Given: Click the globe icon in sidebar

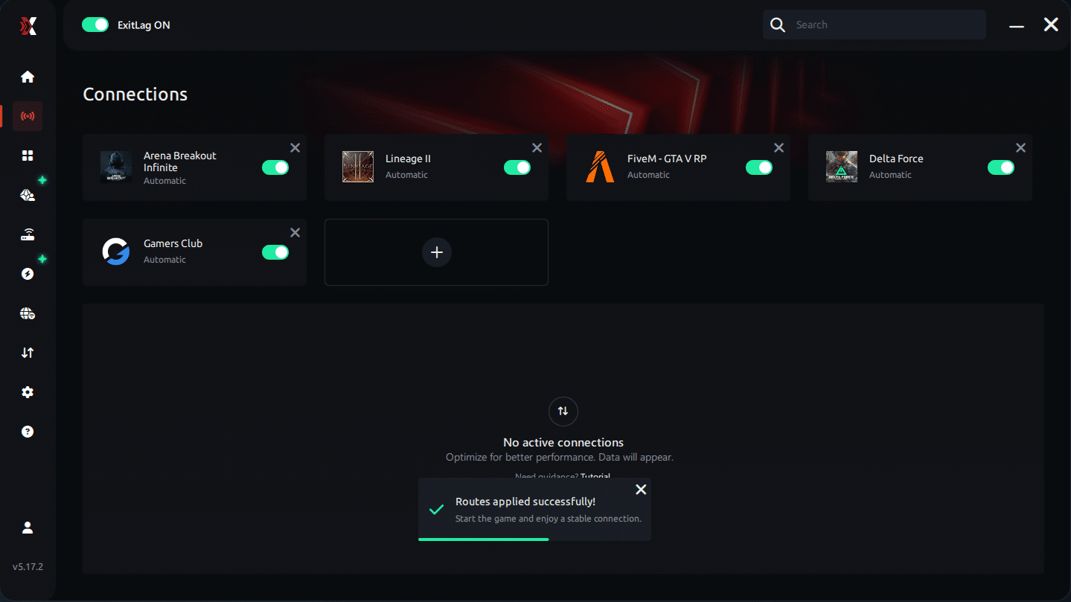Looking at the screenshot, I should [28, 313].
